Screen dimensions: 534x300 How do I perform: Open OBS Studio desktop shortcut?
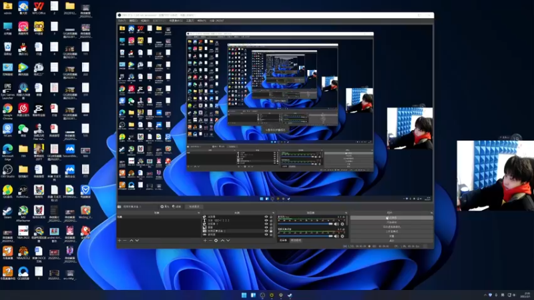(x=7, y=171)
